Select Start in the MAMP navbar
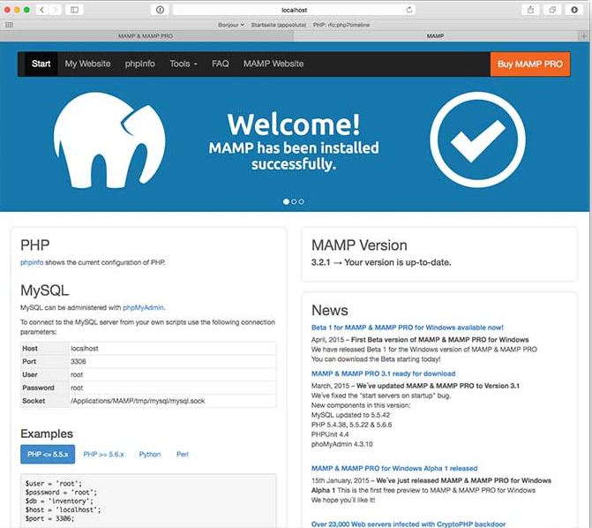This screenshot has height=528, width=592. pyautogui.click(x=41, y=64)
